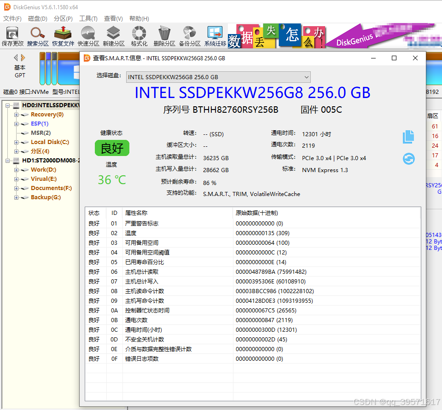Viewport: 442px width, 410px height.
Task: Open the select disk (选择磁盘) dropdown
Action: pos(218,77)
